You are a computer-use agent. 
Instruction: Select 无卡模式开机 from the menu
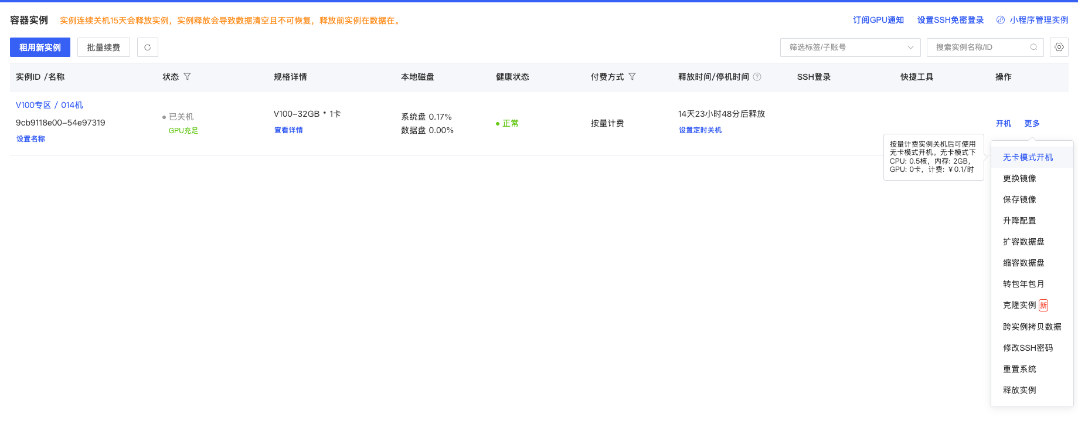pyautogui.click(x=1032, y=157)
